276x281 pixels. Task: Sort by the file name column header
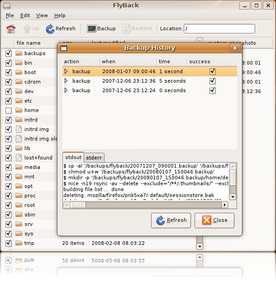click(37, 43)
